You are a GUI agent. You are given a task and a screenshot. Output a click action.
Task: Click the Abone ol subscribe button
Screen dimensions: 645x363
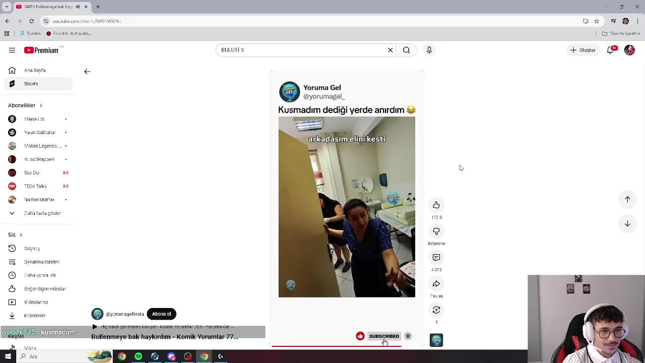(x=161, y=314)
